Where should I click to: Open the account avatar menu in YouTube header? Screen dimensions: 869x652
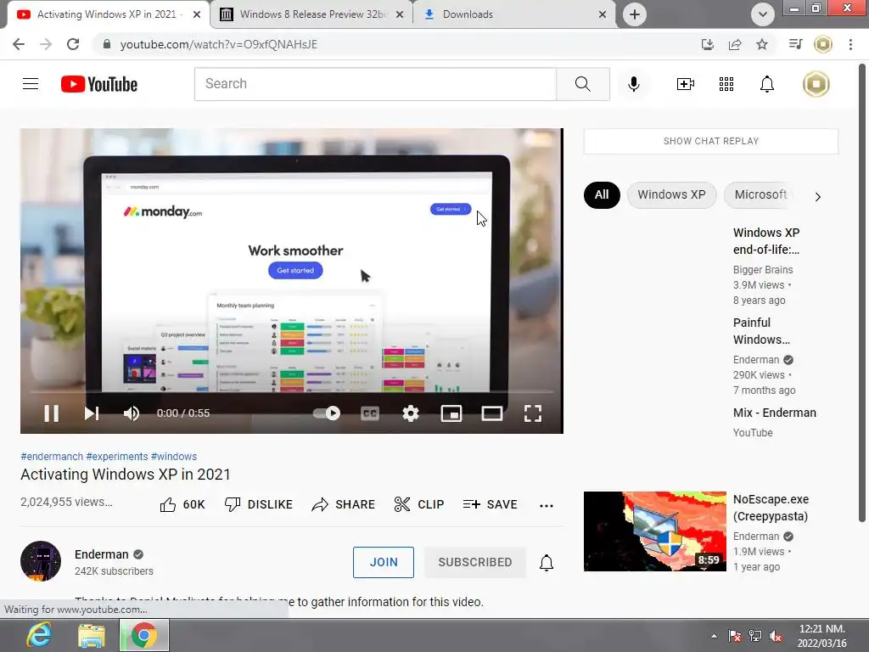[x=816, y=84]
